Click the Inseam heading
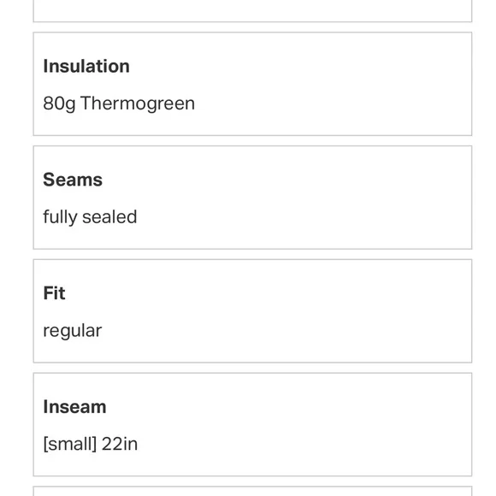496x496 pixels. click(x=74, y=407)
